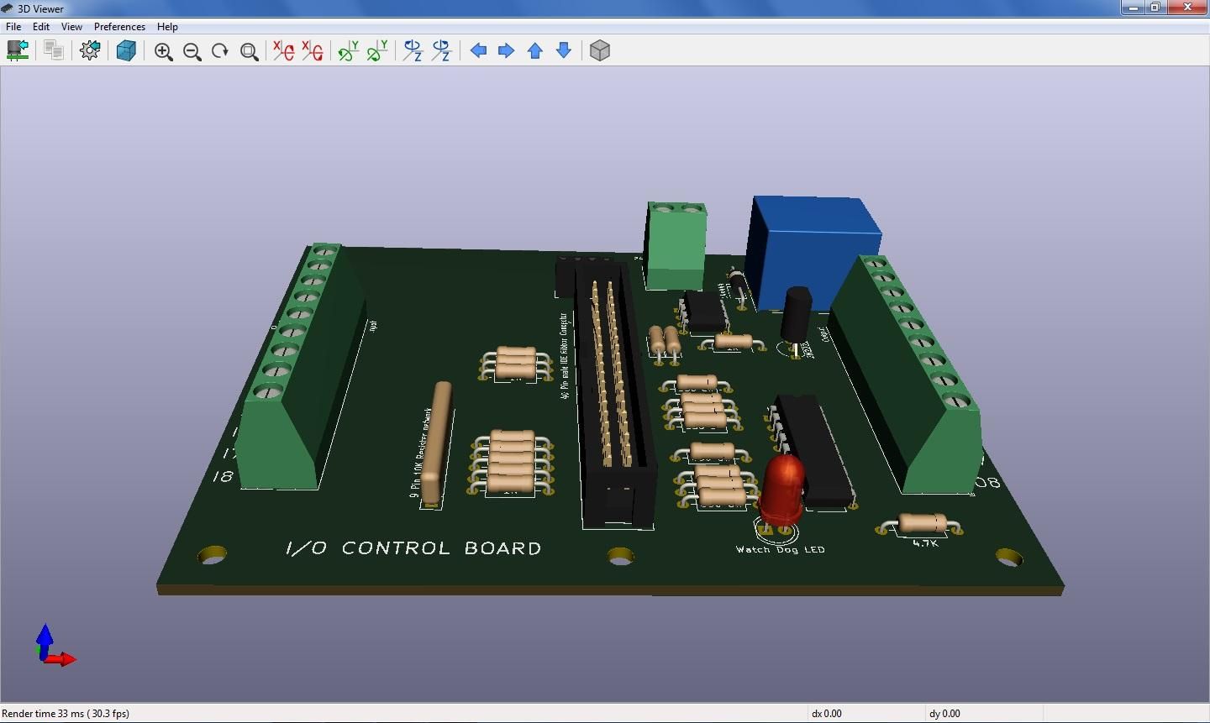The image size is (1210, 723).
Task: Open the Preferences menu
Action: pos(119,26)
